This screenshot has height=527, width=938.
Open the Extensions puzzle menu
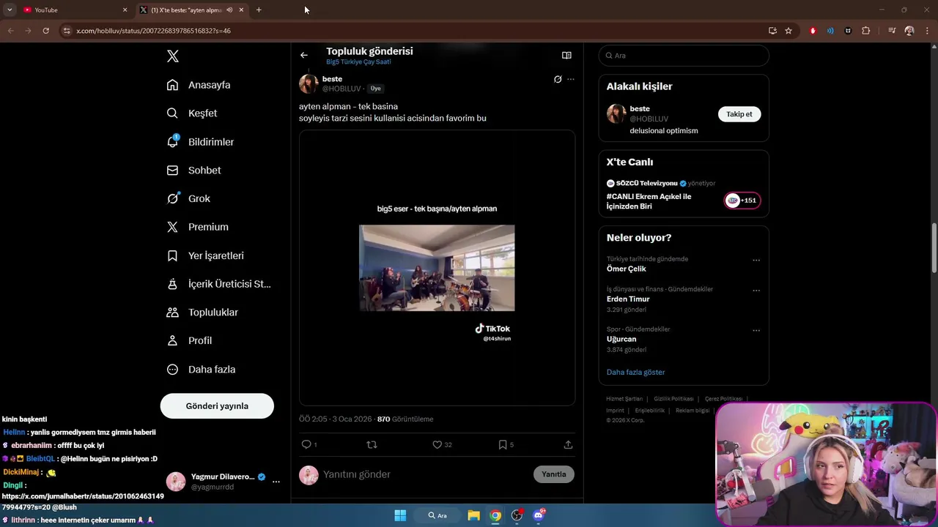point(866,31)
